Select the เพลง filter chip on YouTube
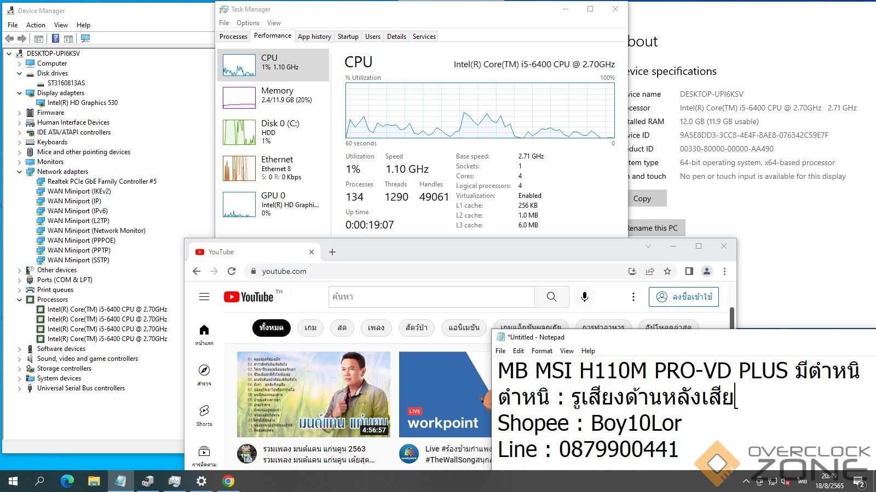The height and width of the screenshot is (492, 876). coord(376,327)
